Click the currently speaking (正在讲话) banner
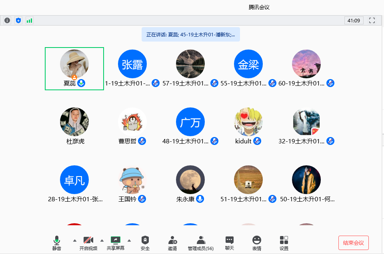Screen dimensions: 384x254 tap(190, 35)
